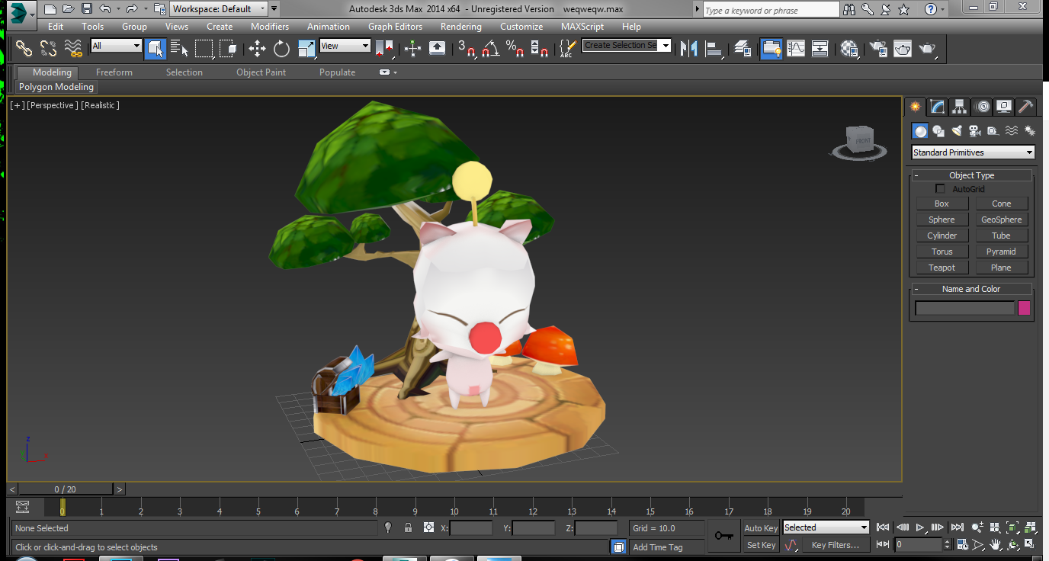
Task: Activate the Select and Move tool
Action: click(x=257, y=49)
